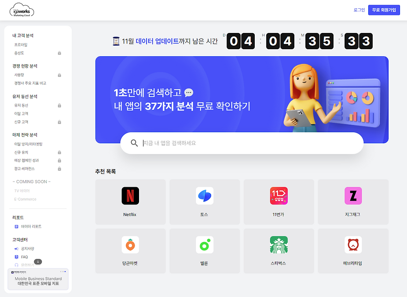The width and height of the screenshot is (407, 297).
Task: Click the hourglass icon near countdown
Action: 116,41
